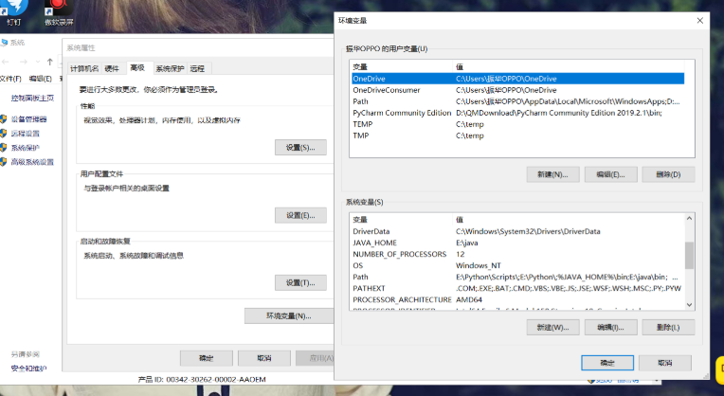724x396 pixels.
Task: Select the OneDriveConsumer user variable row
Action: [517, 90]
